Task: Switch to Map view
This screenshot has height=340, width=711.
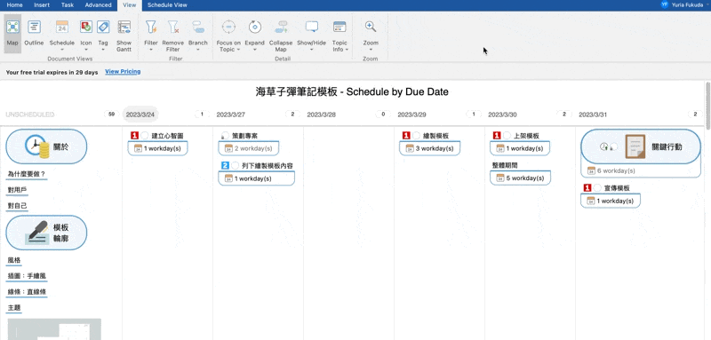Action: (x=12, y=34)
